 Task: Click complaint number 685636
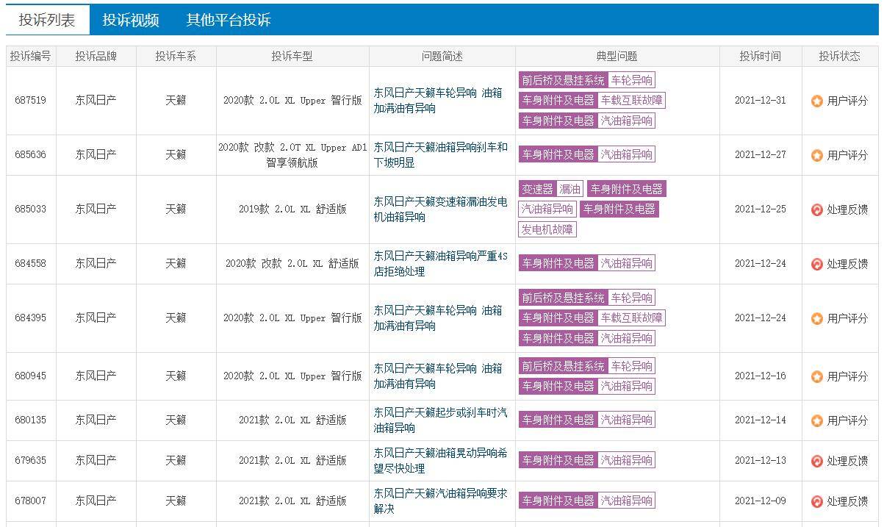tap(30, 155)
